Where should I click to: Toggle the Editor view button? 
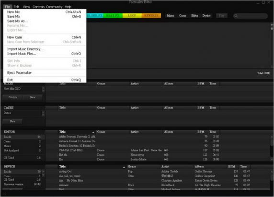(194, 16)
